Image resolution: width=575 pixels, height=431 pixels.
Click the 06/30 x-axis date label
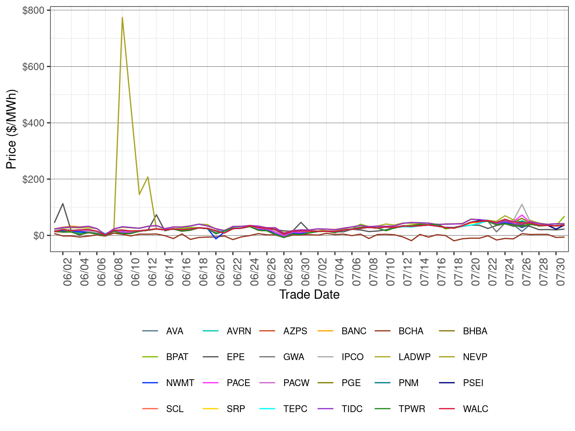click(305, 272)
